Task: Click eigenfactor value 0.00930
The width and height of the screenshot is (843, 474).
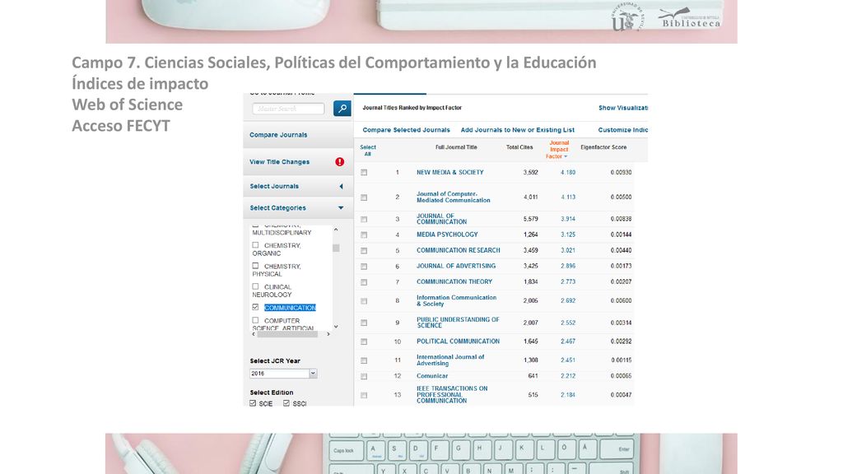Action: click(x=621, y=173)
